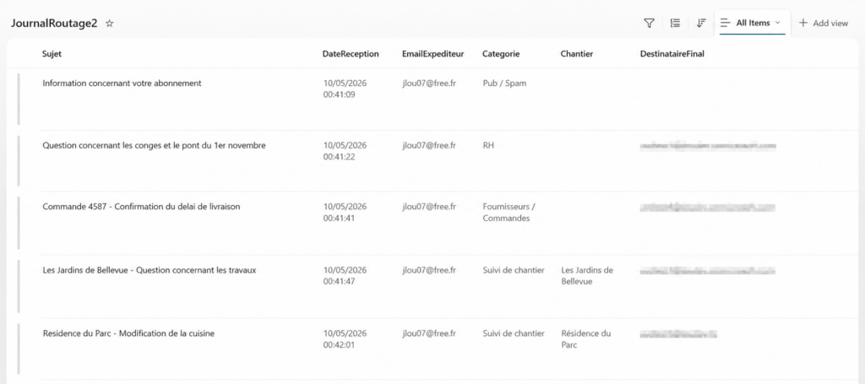Click the Categorie column header
This screenshot has height=384, width=865.
[501, 54]
